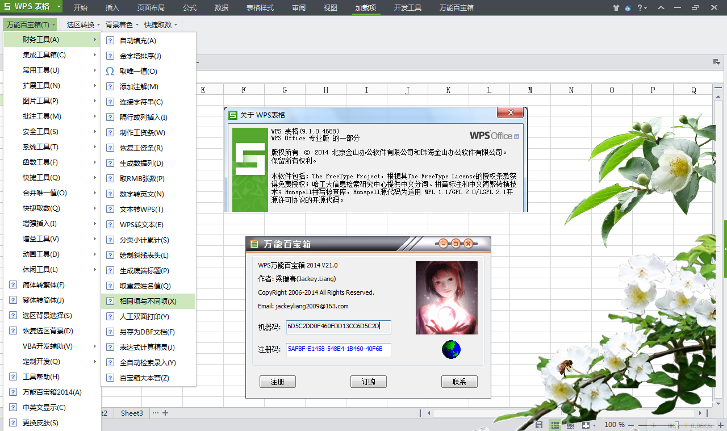The width and height of the screenshot is (727, 431).
Task: Switch to the 开始 ribbon tab
Action: [x=81, y=8]
